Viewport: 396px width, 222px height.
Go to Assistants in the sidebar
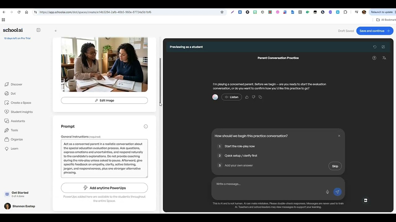tap(18, 121)
